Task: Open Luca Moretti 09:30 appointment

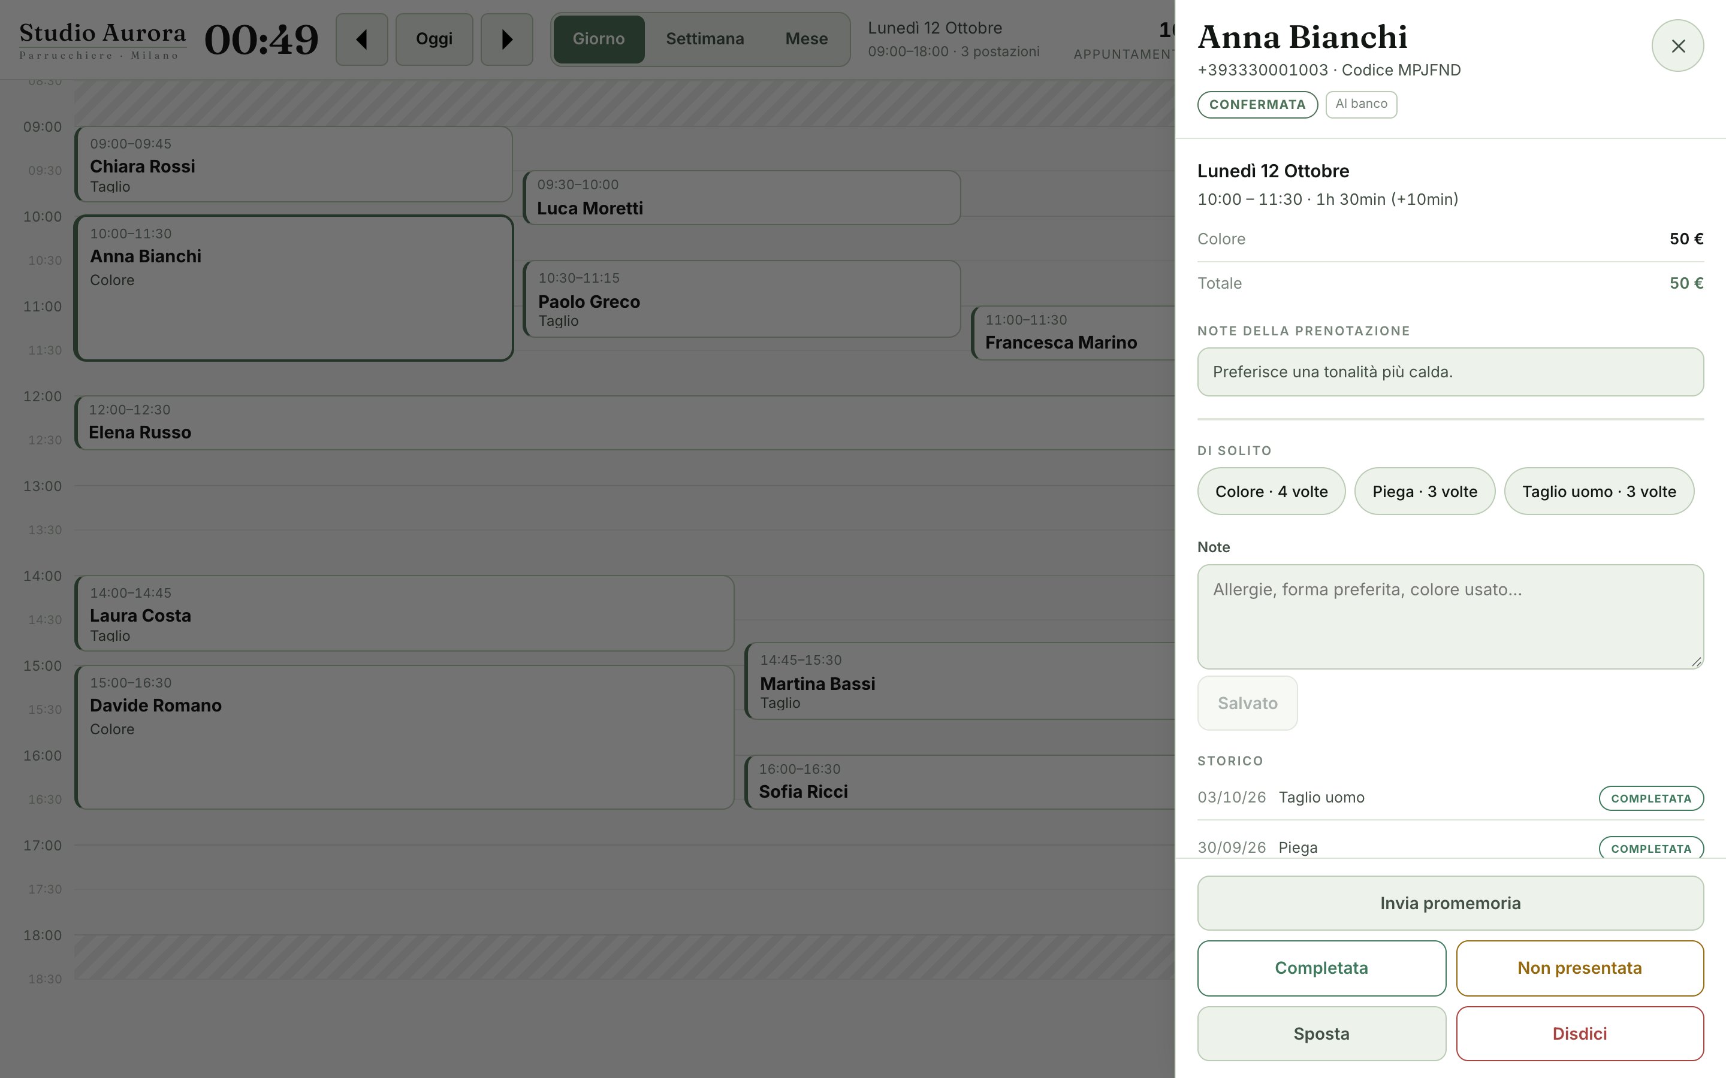Action: click(x=742, y=198)
